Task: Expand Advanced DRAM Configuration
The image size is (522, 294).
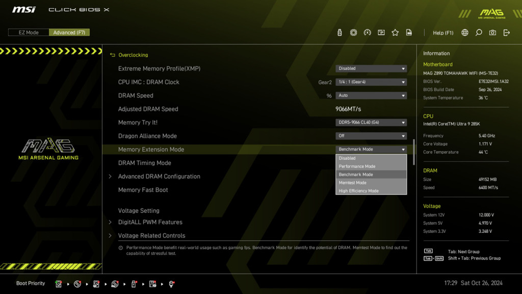Action: [160, 176]
